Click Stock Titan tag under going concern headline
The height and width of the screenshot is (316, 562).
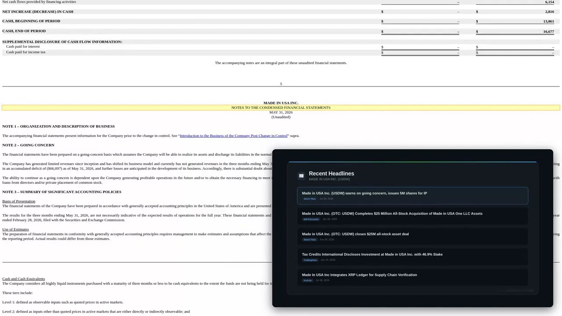[x=310, y=199]
